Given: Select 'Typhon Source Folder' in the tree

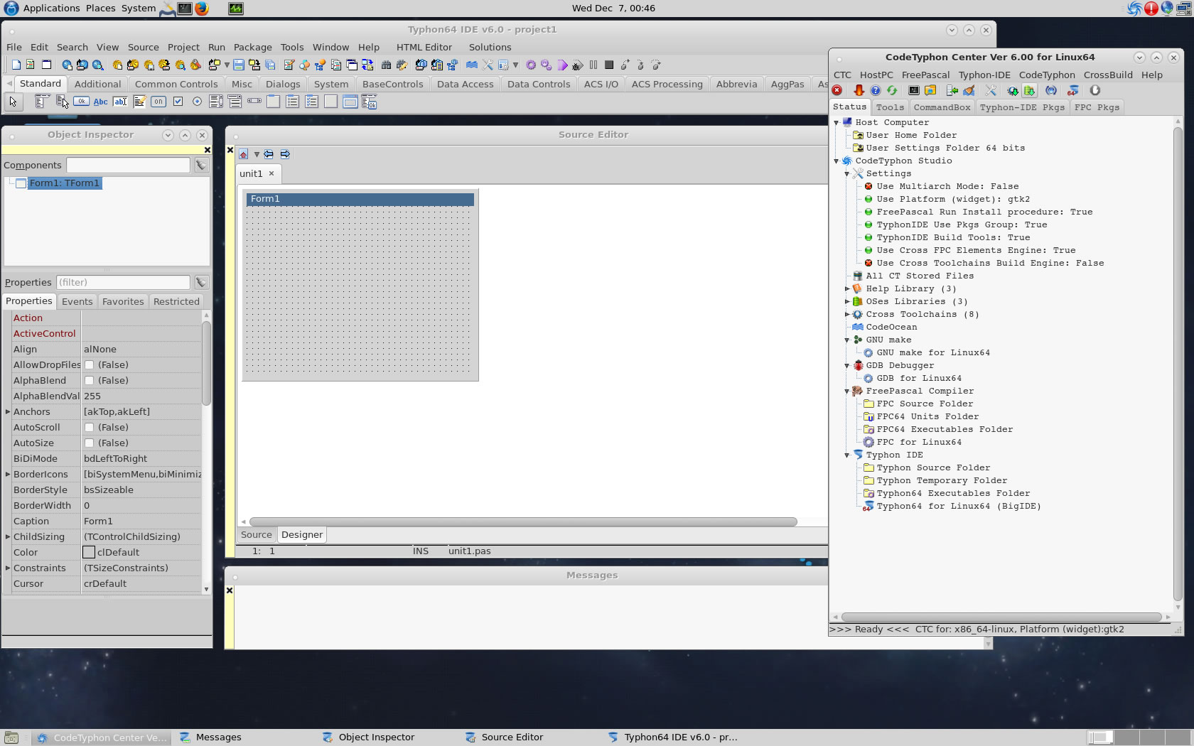Looking at the screenshot, I should (x=933, y=467).
